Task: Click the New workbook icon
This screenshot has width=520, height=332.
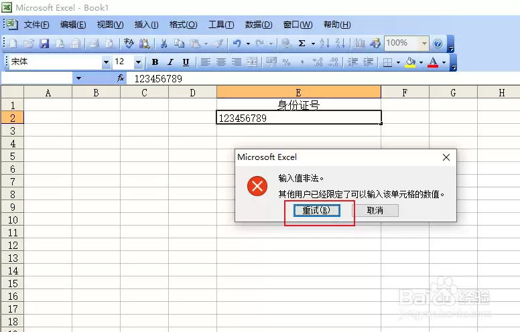Action: [x=13, y=44]
